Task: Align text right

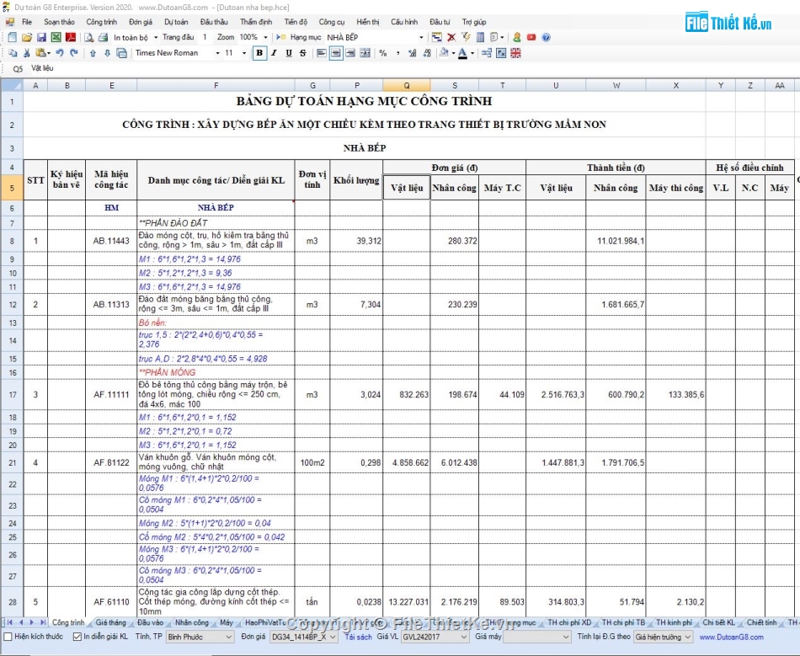Action: (x=350, y=53)
